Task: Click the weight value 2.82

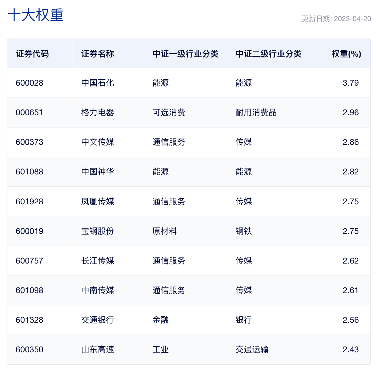Action: (350, 172)
